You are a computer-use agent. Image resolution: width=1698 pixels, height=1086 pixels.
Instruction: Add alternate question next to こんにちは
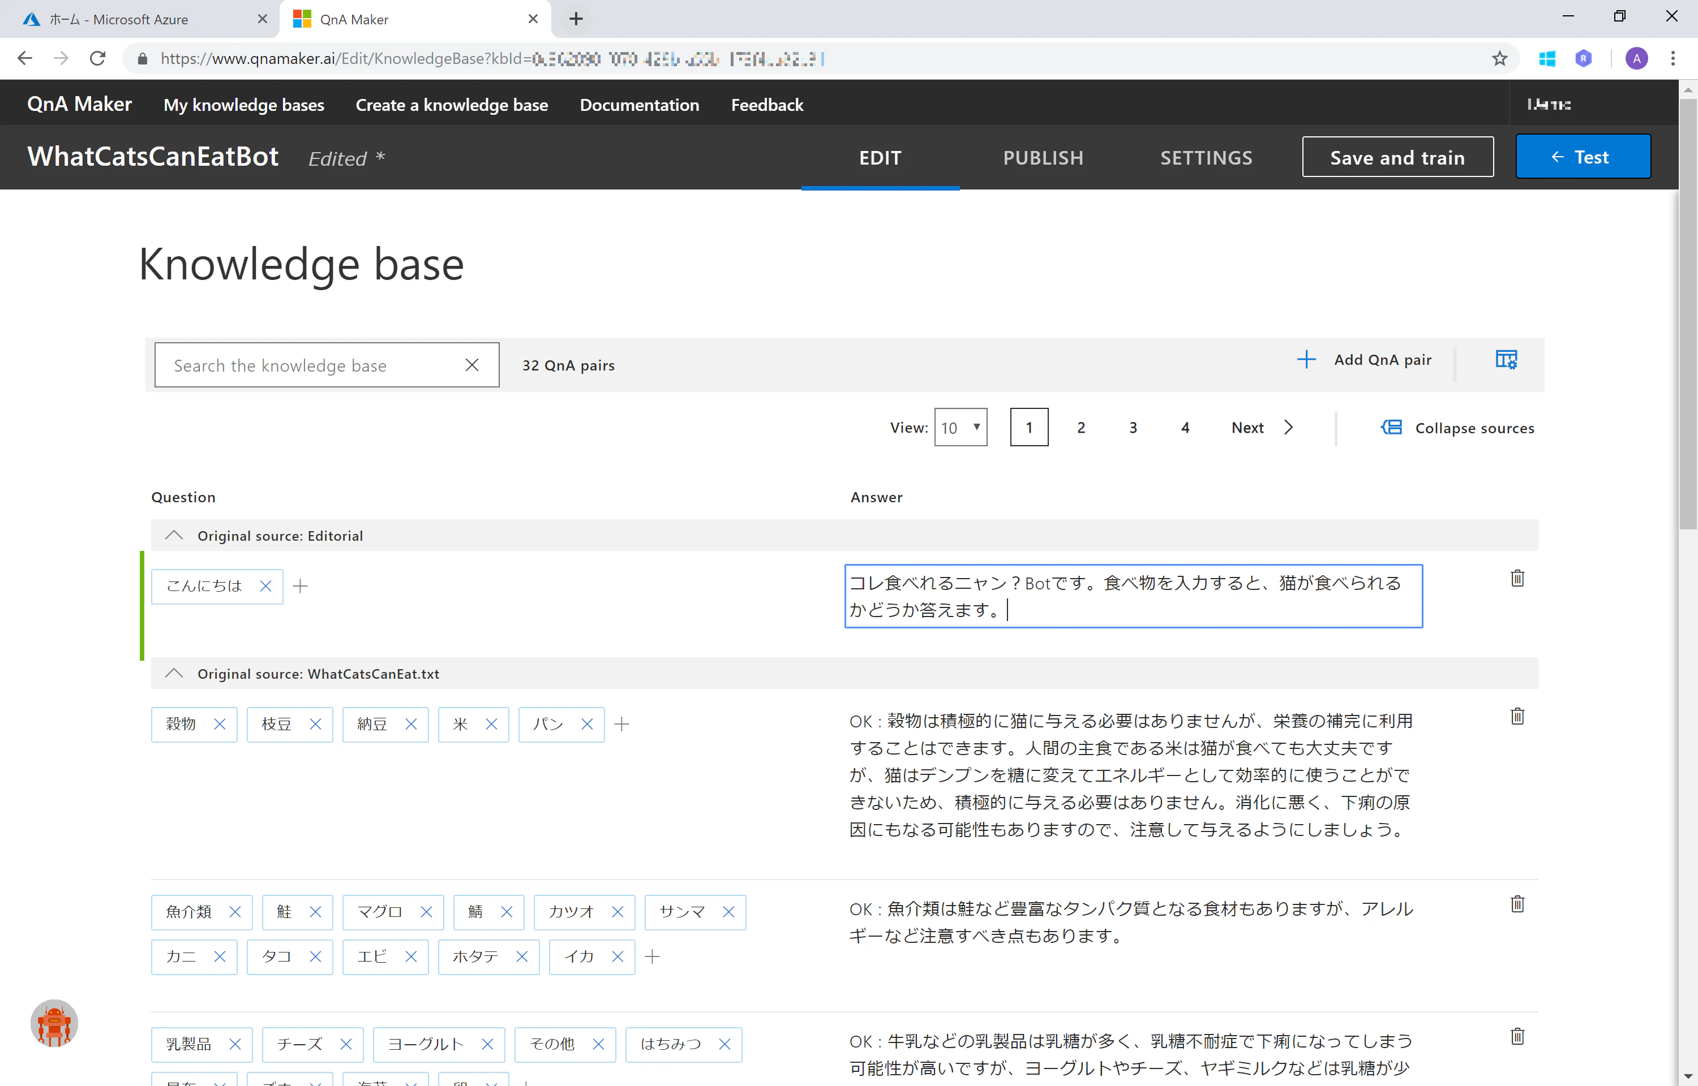tap(300, 586)
